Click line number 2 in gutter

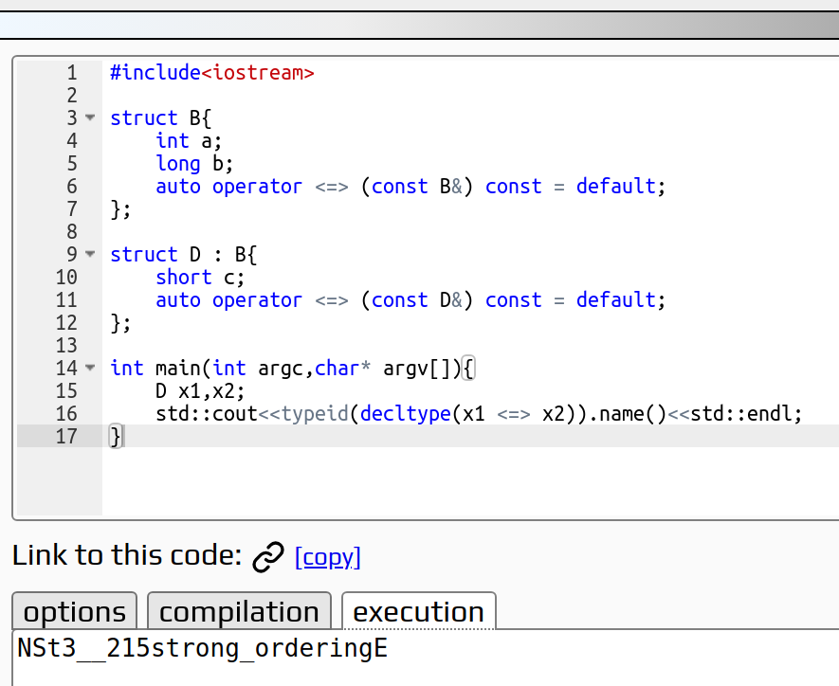point(72,95)
